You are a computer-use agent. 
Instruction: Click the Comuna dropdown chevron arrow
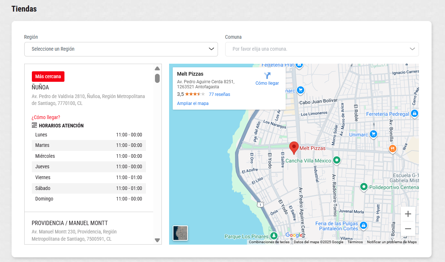click(x=412, y=49)
